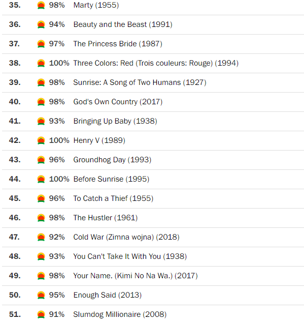Click the 100% score for Henry V
The image size is (304, 322).
tap(59, 140)
